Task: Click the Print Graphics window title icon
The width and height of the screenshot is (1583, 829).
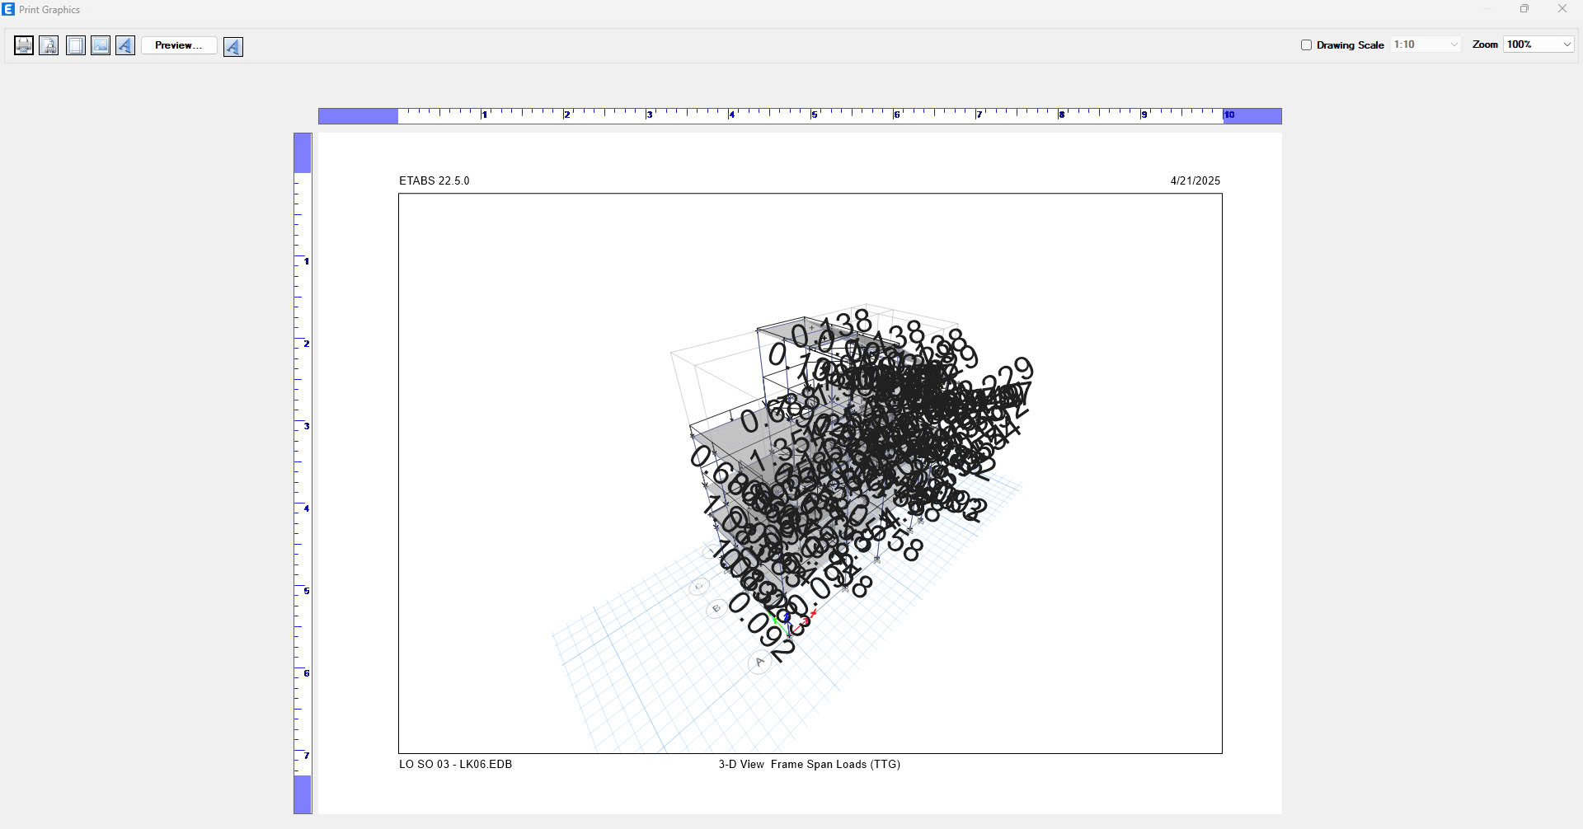Action: coord(8,9)
